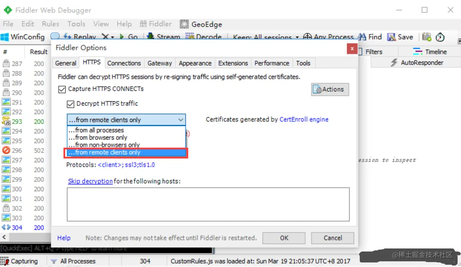Select the arrows icon on session 304
Viewport: 461px width, 267px height.
pyautogui.click(x=6, y=227)
